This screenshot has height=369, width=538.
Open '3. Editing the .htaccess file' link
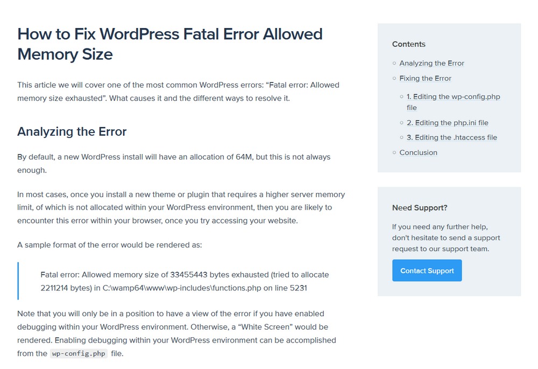[x=452, y=137]
